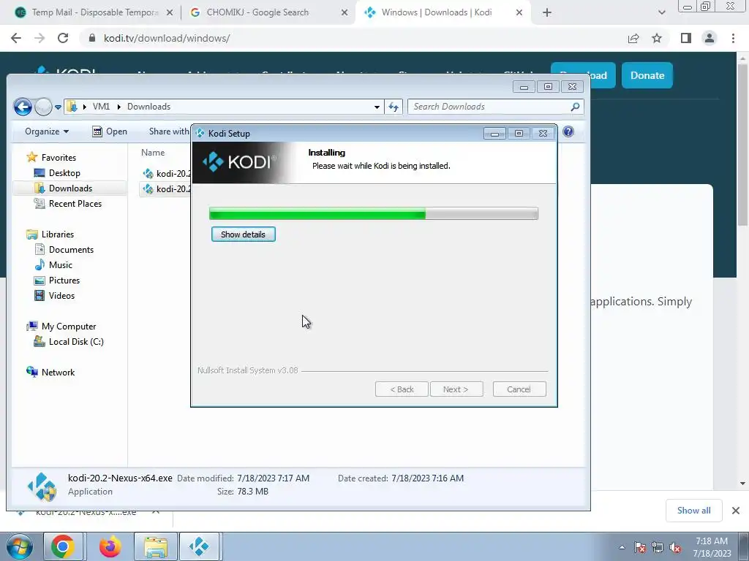Expand the address bar history dropdown
The image size is (749, 561).
(x=377, y=107)
